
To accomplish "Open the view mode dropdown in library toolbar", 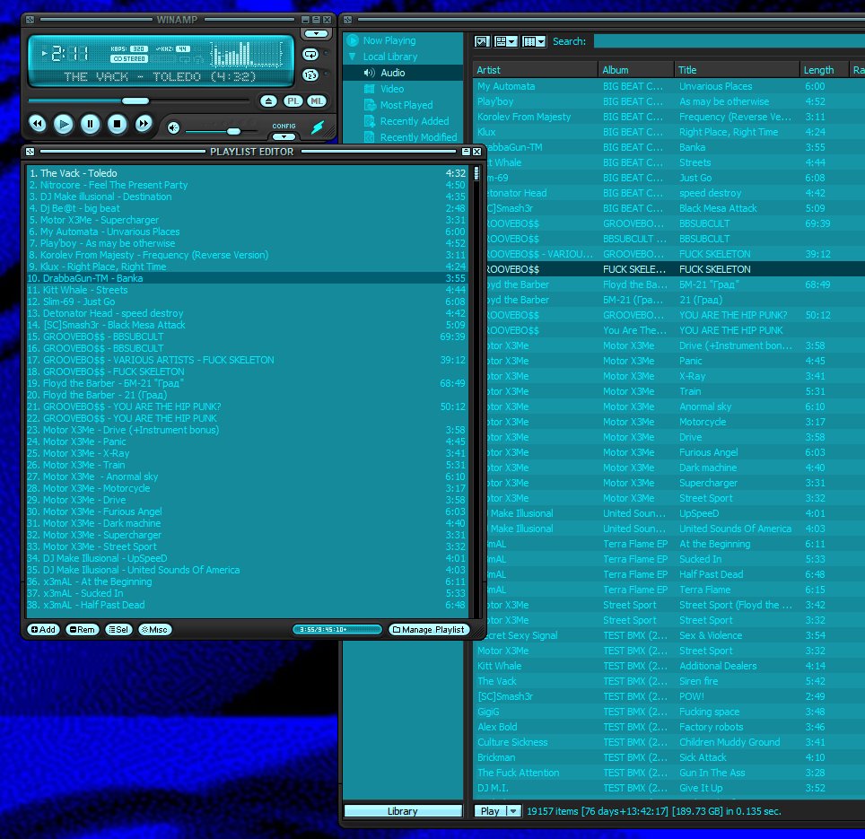I will coord(506,41).
